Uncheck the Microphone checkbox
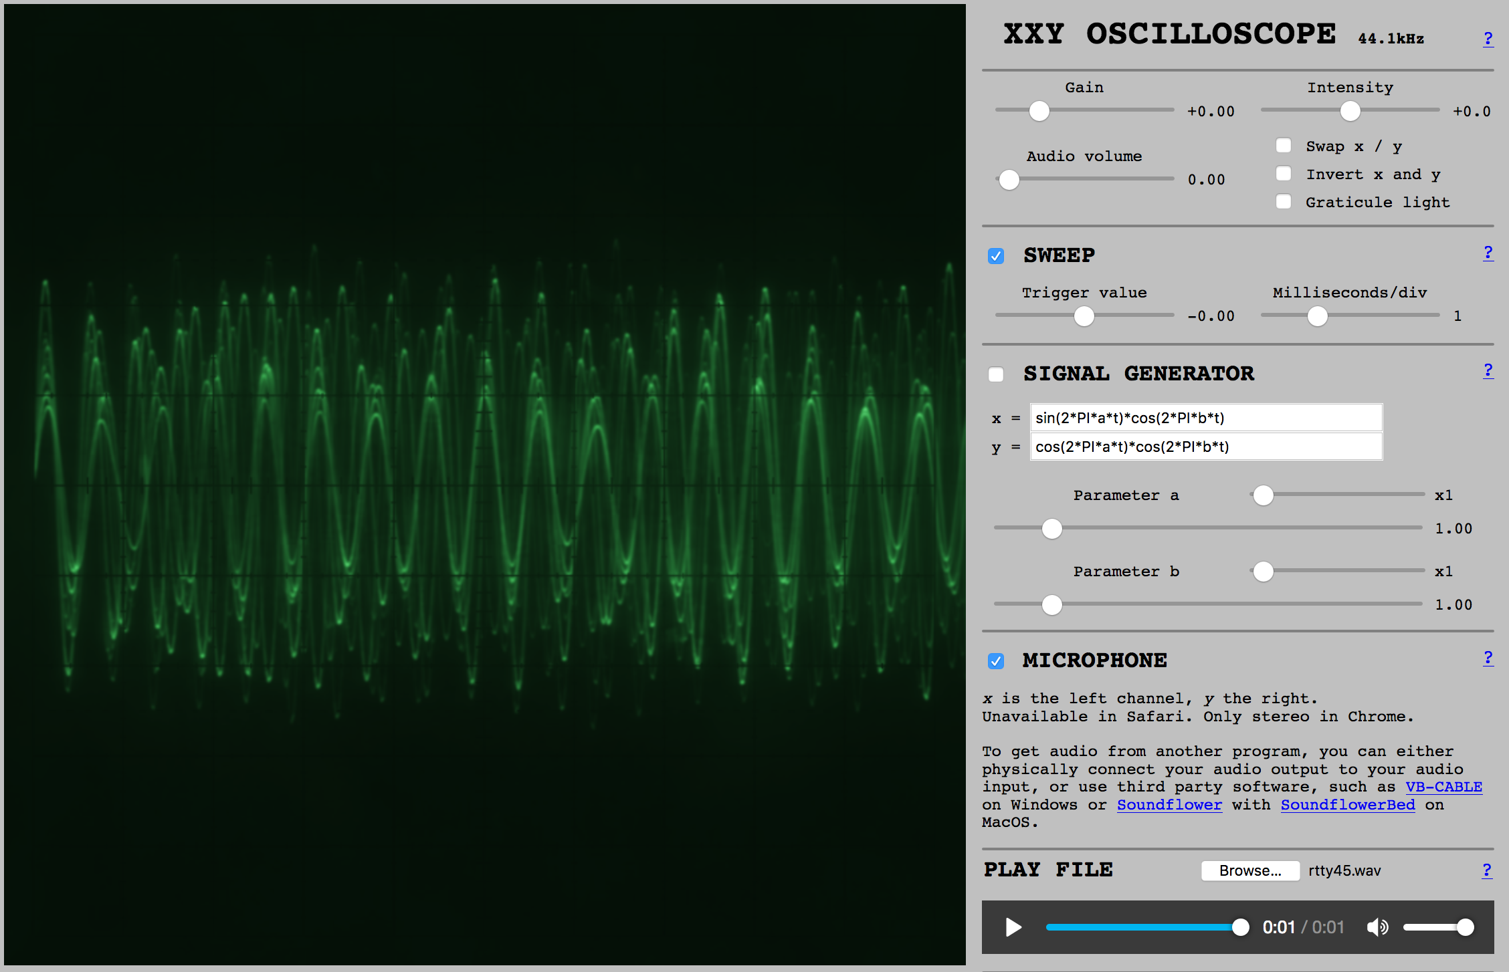 996,661
